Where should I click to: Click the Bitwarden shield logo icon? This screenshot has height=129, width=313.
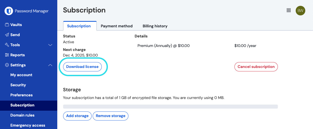(9, 11)
